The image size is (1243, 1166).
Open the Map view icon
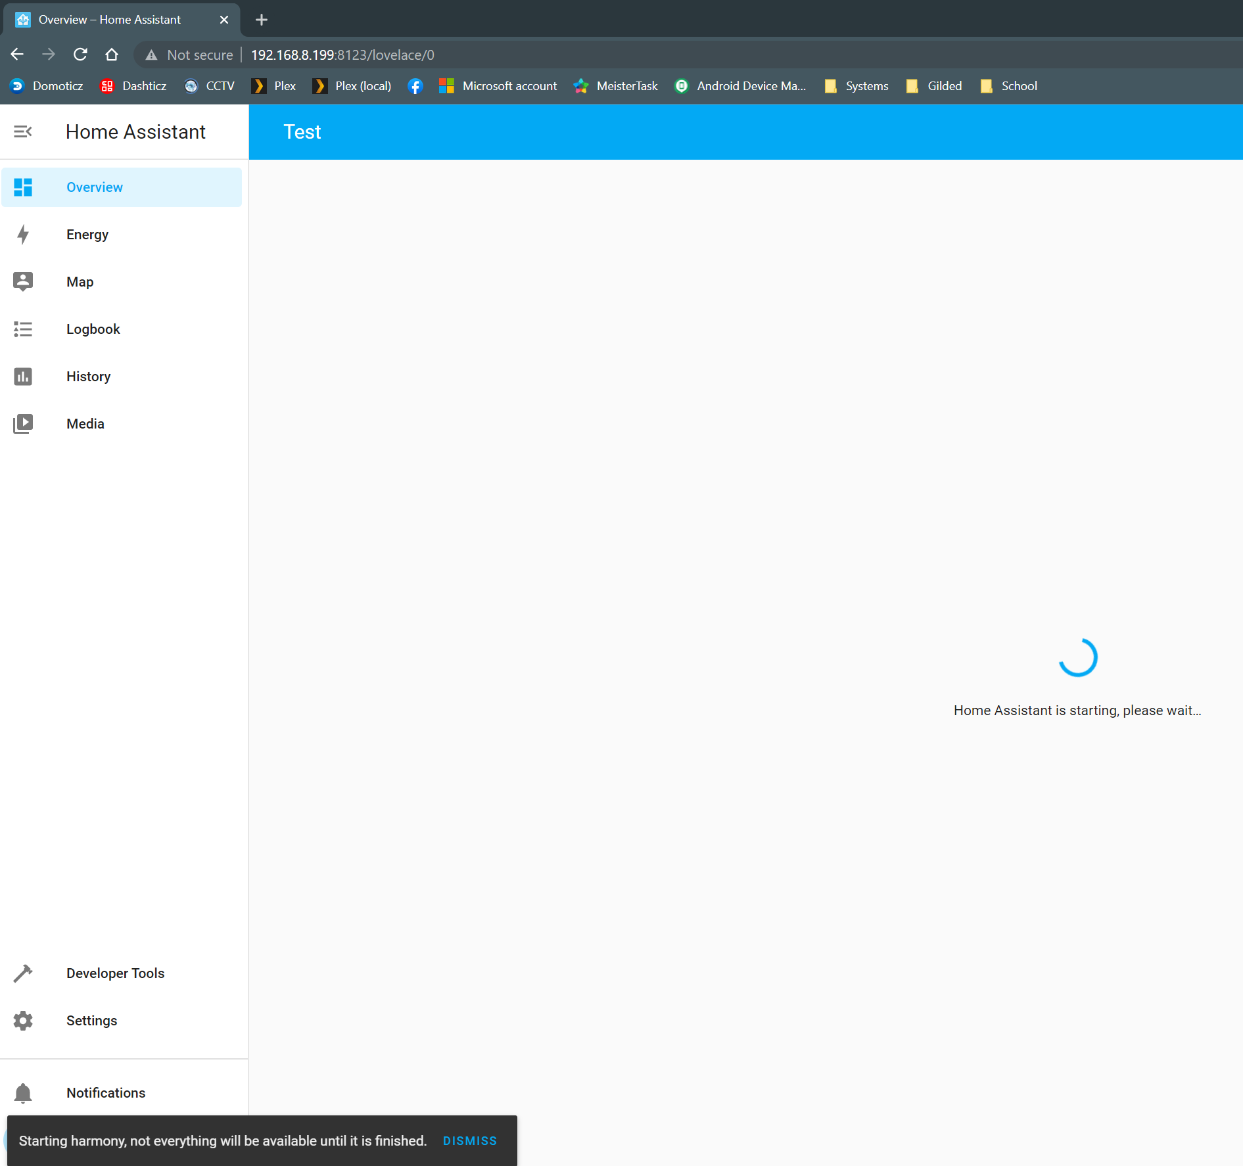(x=23, y=281)
